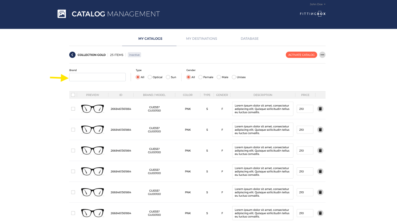This screenshot has height=222, width=397.
Task: Click the Brand filter input field
Action: click(97, 77)
